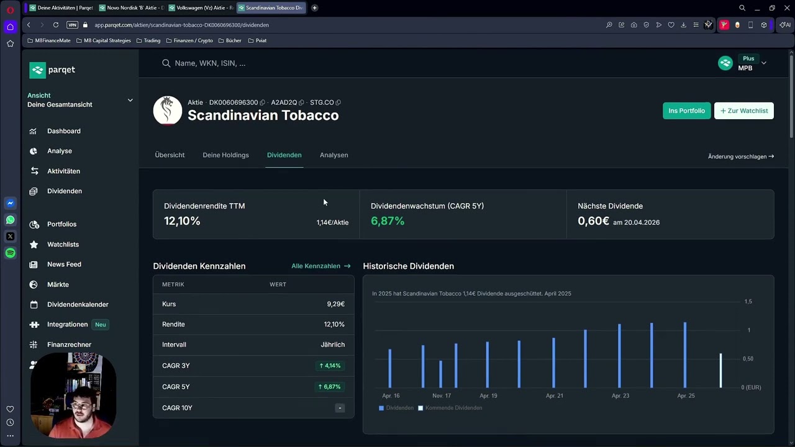Go back to the previous page
The image size is (795, 447).
pos(29,25)
